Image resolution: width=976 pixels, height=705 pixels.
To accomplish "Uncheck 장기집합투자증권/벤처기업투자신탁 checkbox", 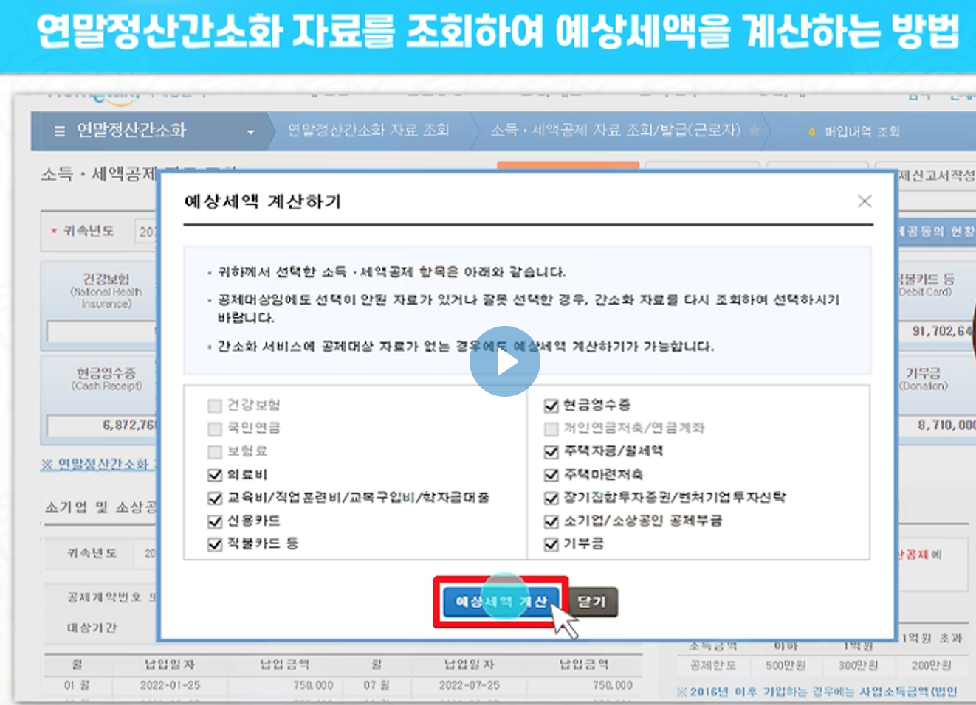I will [x=551, y=499].
